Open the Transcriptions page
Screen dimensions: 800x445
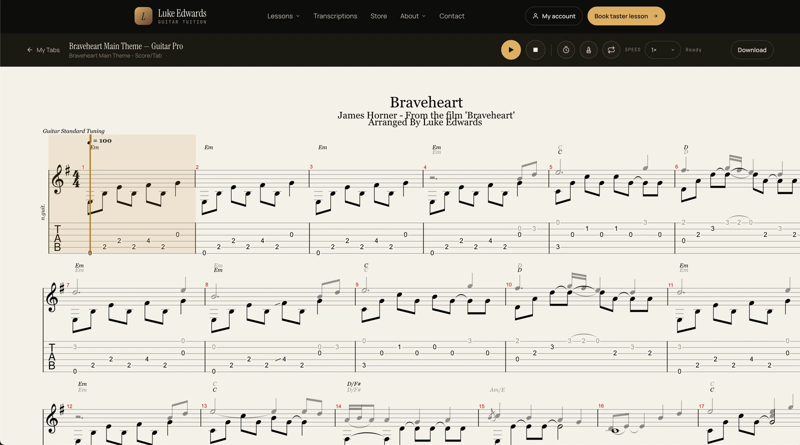click(335, 16)
